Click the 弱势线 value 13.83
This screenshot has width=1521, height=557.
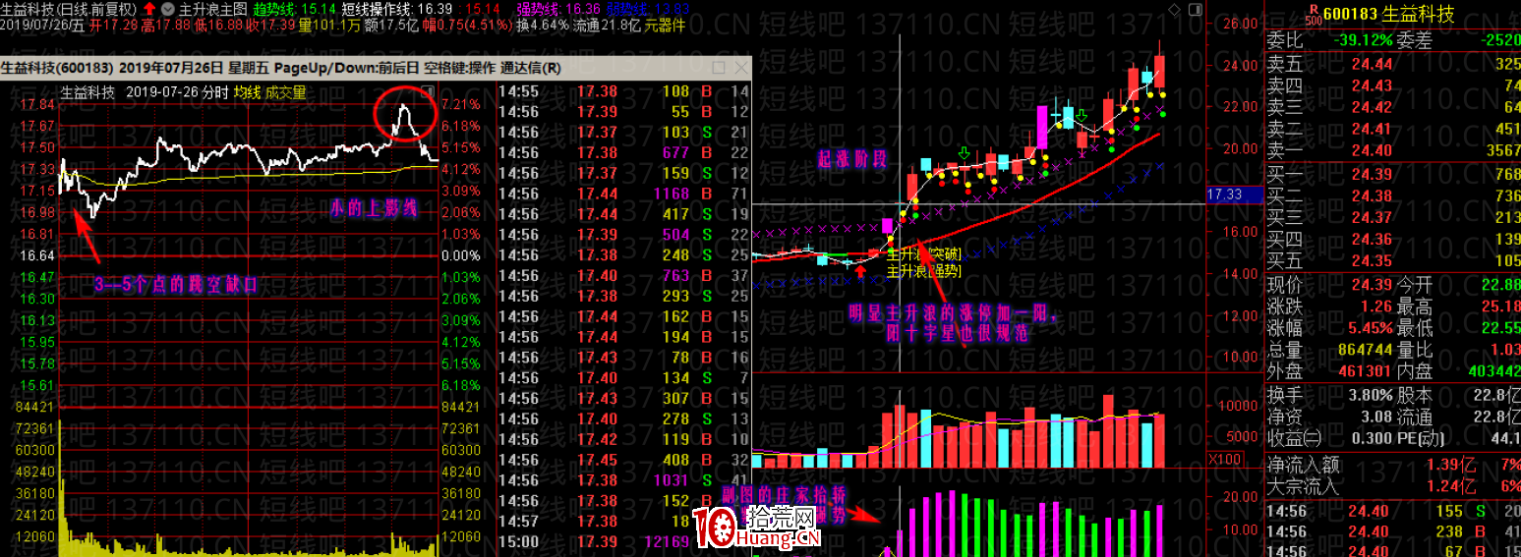(671, 8)
